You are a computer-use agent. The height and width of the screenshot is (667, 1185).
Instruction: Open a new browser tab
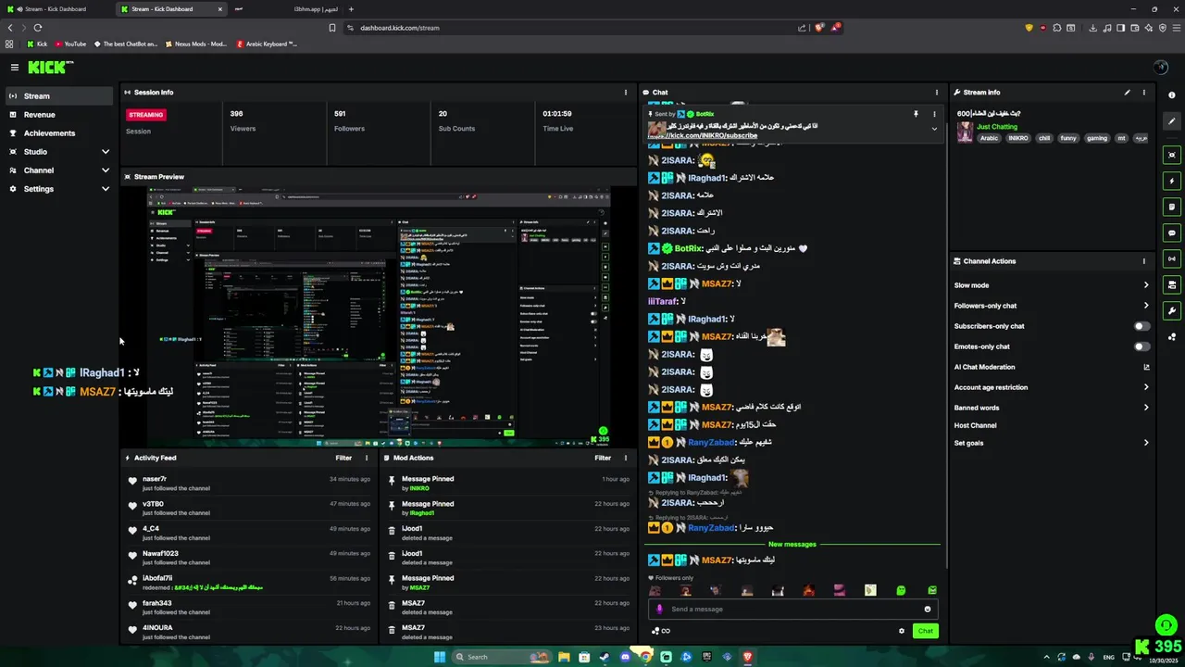(x=351, y=9)
